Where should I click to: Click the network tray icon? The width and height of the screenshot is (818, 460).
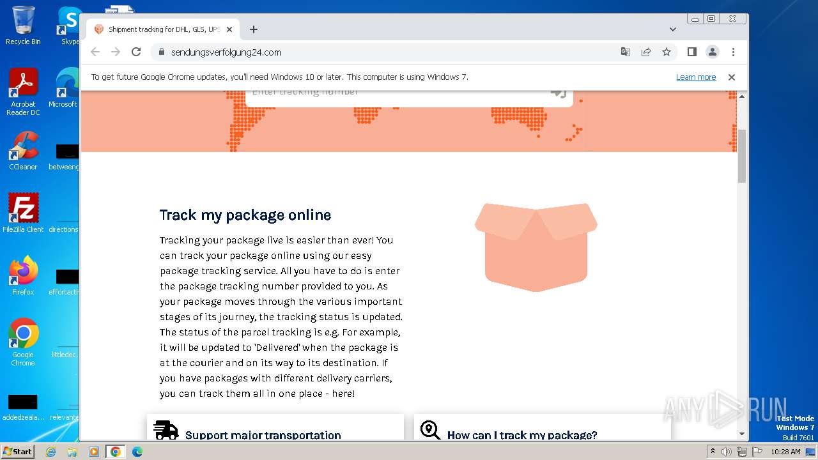point(742,452)
